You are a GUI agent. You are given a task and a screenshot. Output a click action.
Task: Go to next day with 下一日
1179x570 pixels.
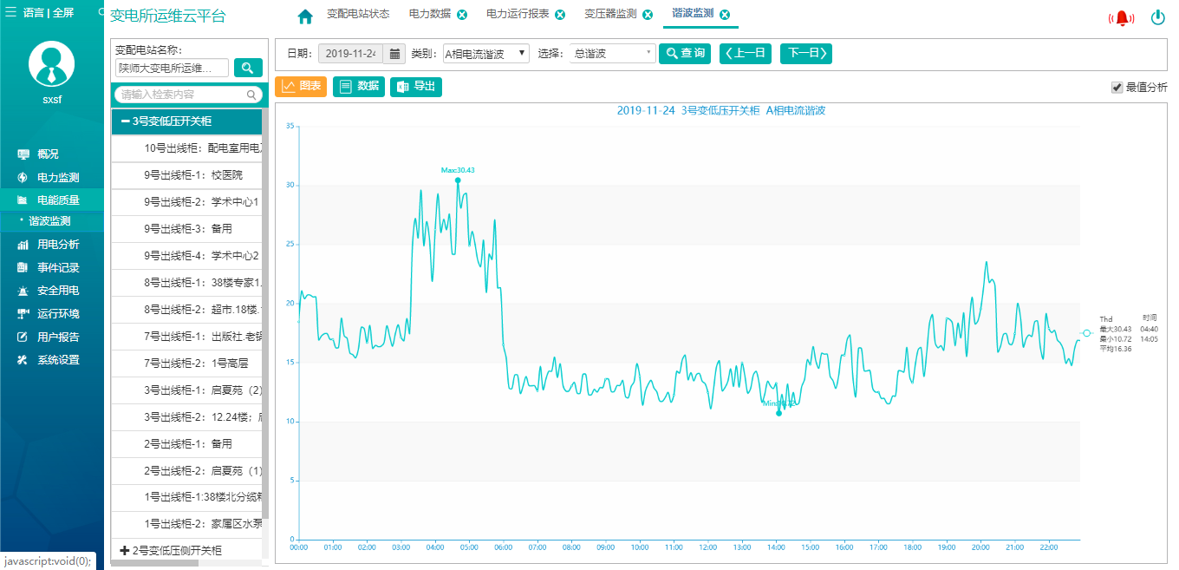[805, 54]
